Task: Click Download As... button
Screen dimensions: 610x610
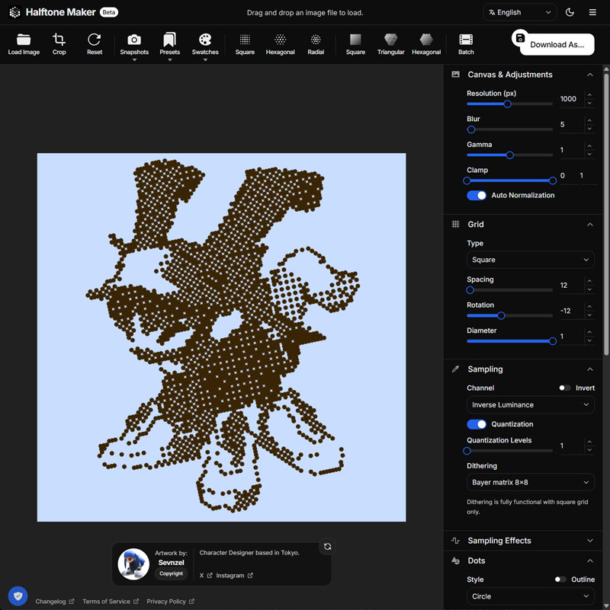Action: [x=557, y=44]
